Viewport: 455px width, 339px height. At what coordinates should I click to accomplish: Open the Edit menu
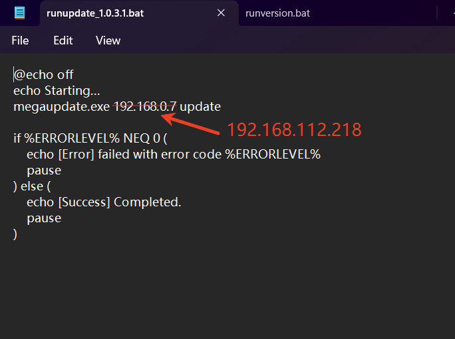coord(63,40)
